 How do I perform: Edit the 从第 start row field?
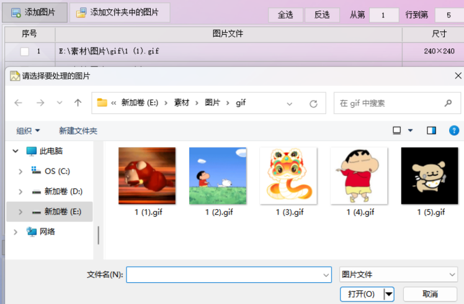tap(384, 15)
